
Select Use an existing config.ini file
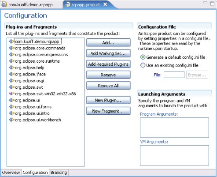click(143, 65)
